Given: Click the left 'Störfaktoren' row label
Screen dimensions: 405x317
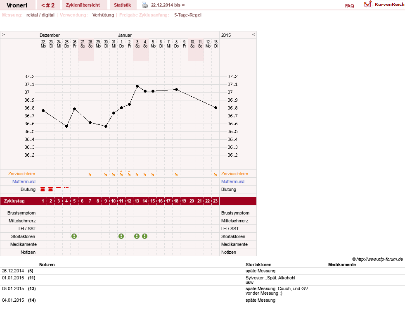Looking at the screenshot, I should pos(23,236).
